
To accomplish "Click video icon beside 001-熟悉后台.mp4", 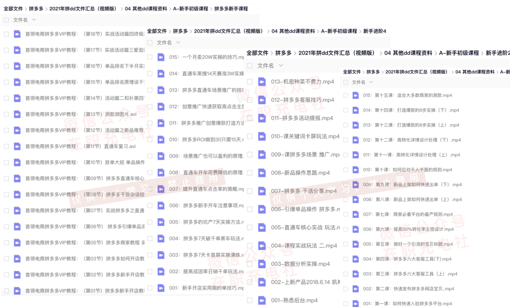I will (262, 300).
